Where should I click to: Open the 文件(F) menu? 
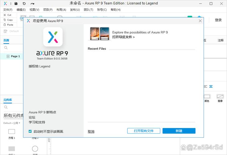pos(8,10)
